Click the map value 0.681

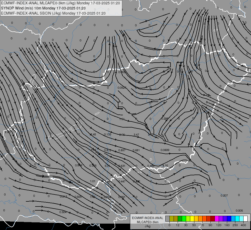[136, 150]
